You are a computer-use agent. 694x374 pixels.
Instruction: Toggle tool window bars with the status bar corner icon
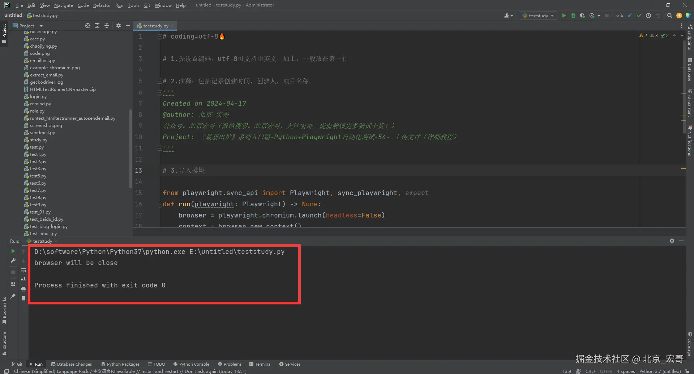click(x=6, y=371)
